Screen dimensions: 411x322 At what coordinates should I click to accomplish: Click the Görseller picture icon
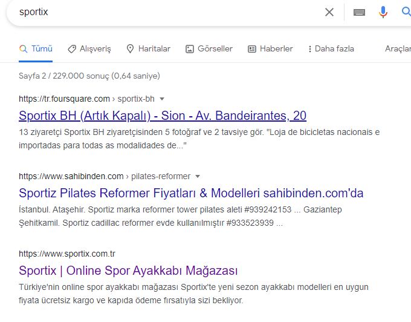coord(190,49)
